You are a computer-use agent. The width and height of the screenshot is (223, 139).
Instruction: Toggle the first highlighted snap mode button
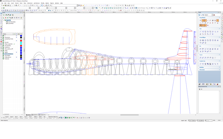point(203,21)
